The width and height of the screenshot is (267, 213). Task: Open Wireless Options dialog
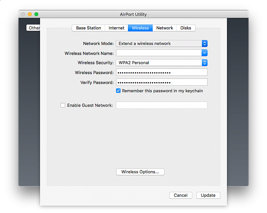pos(140,172)
